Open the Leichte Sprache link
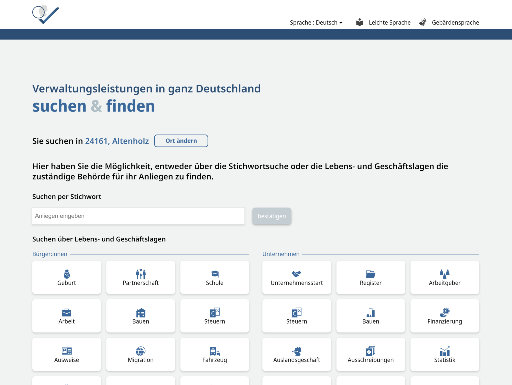Image resolution: width=512 pixels, height=385 pixels. click(389, 23)
